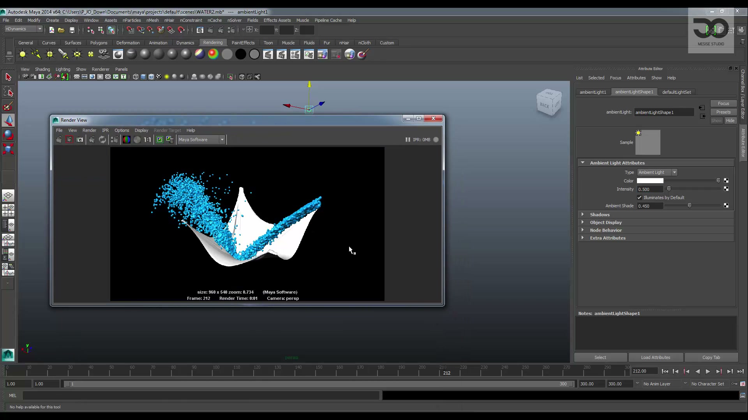Toggle smooth shade all in viewport
748x420 pixels.
tap(143, 77)
